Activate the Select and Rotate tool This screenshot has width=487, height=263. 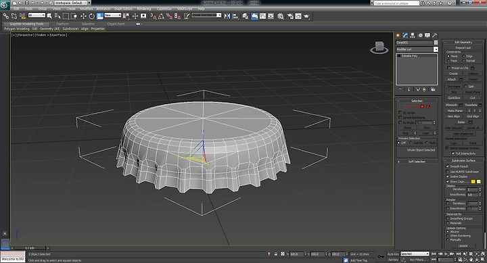point(91,16)
